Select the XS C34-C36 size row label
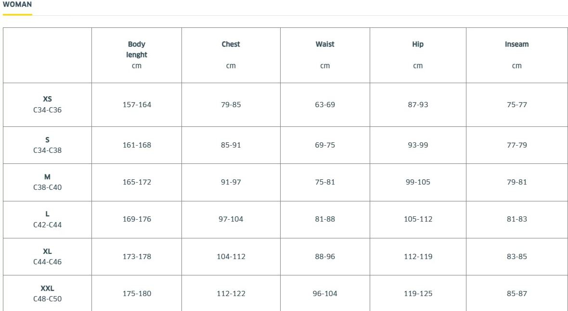568x311 pixels. [48, 104]
